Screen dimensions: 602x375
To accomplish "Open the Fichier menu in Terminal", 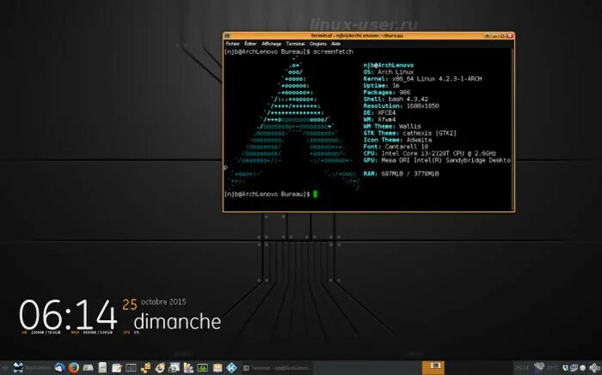I will coord(233,44).
